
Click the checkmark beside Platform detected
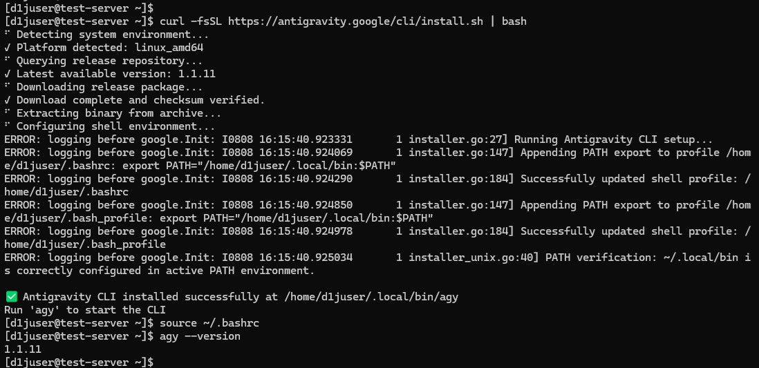click(x=8, y=48)
